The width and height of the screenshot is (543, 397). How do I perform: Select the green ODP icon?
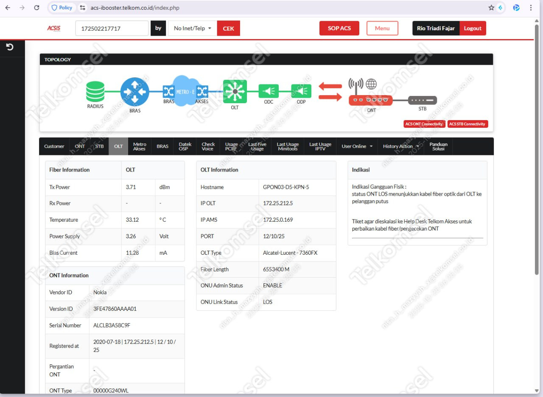[x=301, y=91]
